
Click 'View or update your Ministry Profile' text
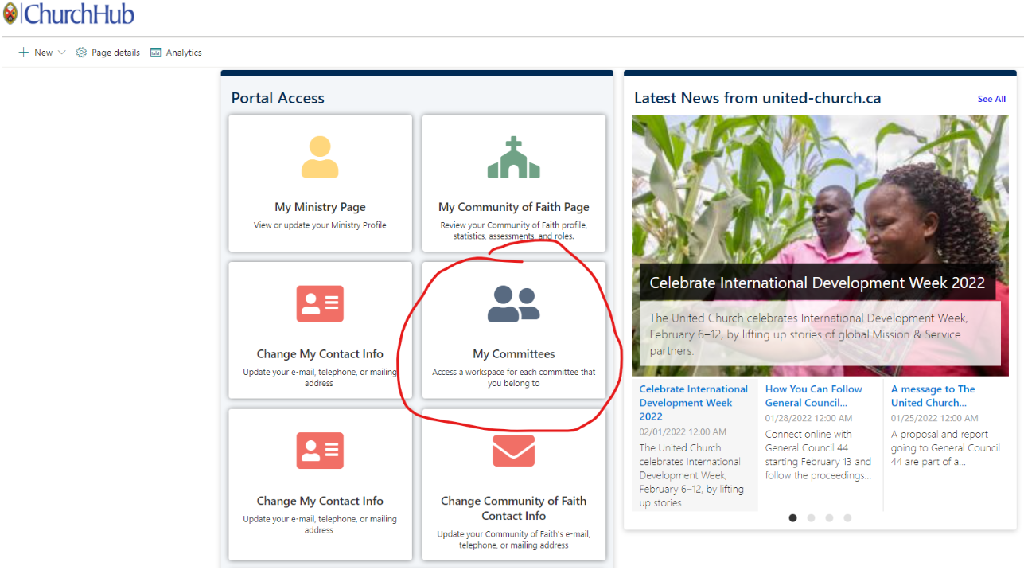pos(320,225)
